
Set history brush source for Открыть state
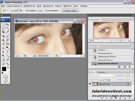pos(90,50)
